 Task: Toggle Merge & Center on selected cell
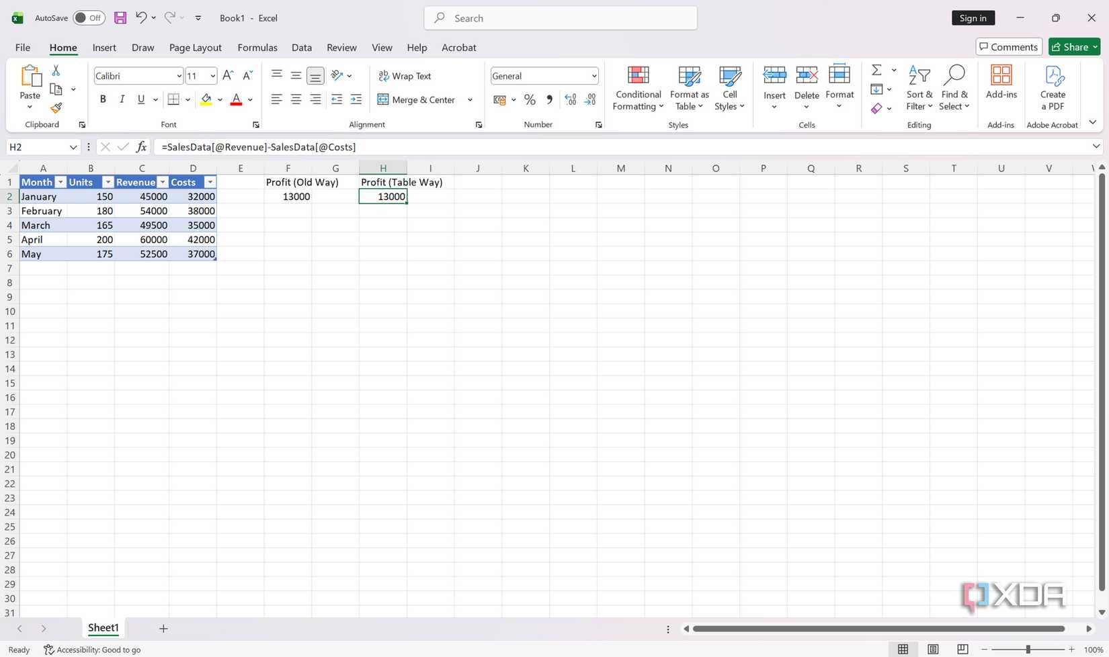419,99
